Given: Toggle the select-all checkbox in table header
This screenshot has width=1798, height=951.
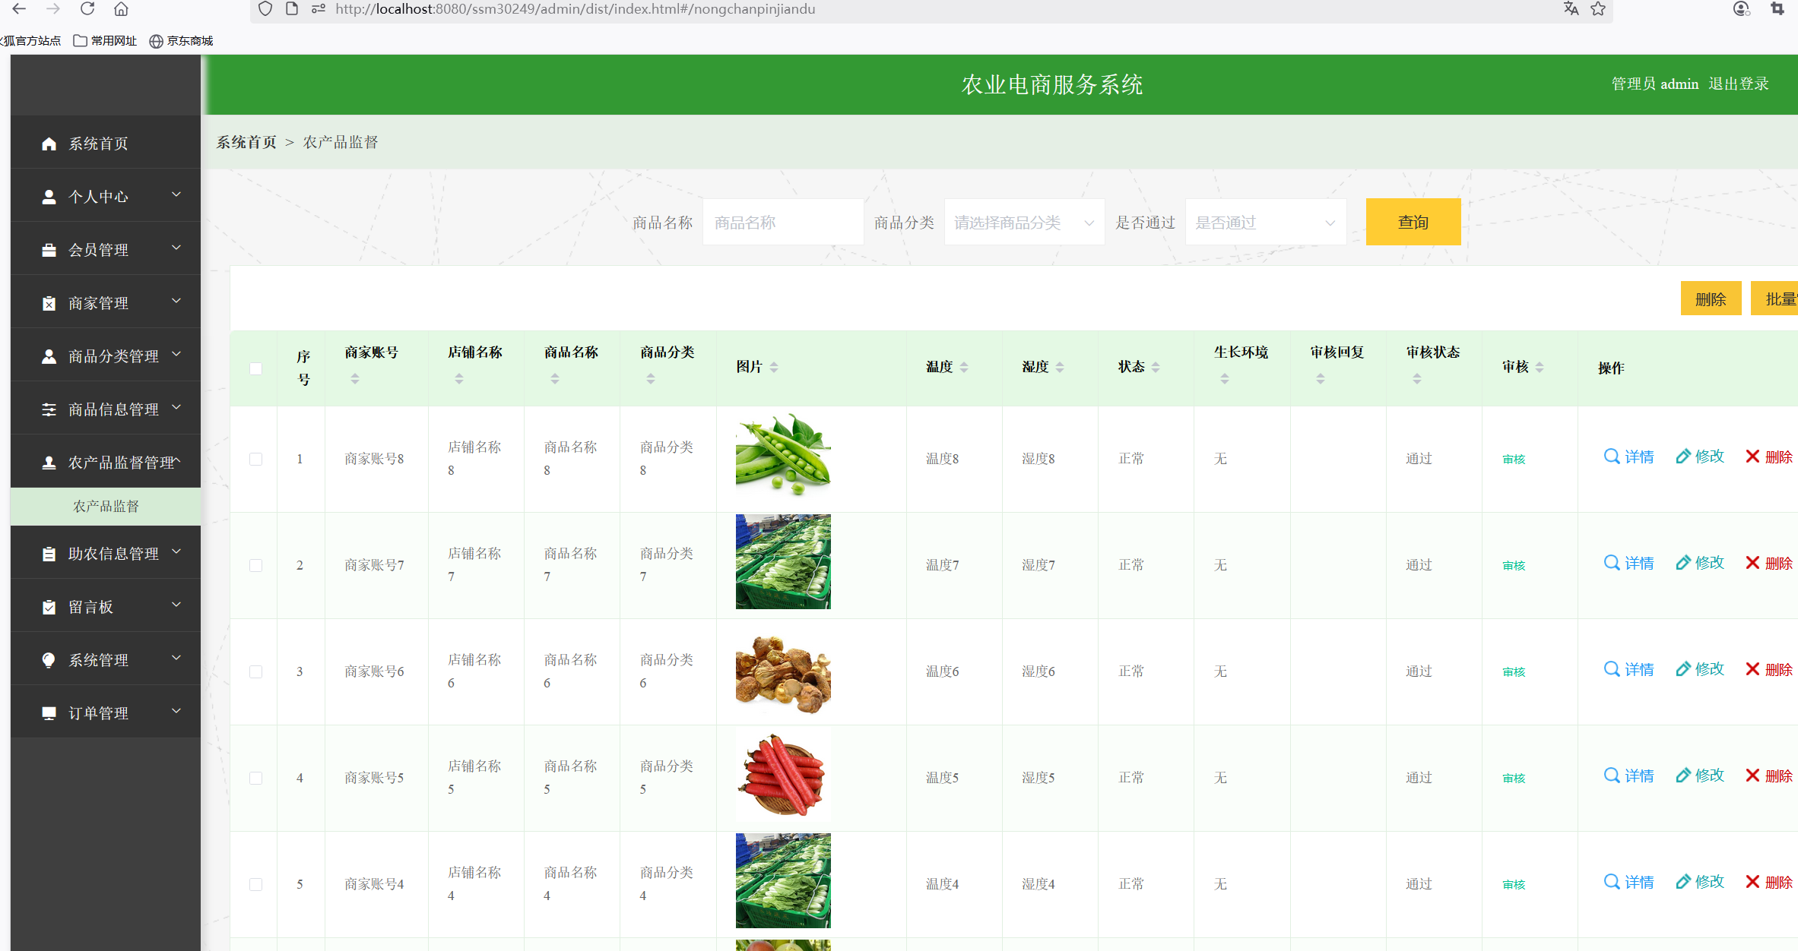Looking at the screenshot, I should 255,368.
